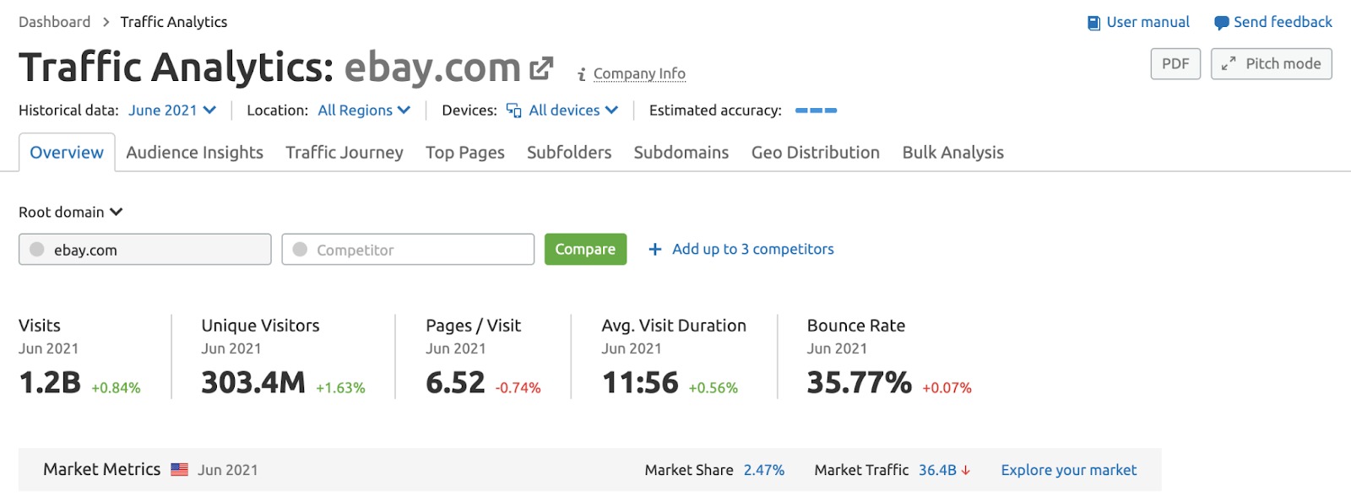Click the Send feedback chat icon
This screenshot has height=502, width=1351.
click(x=1221, y=23)
